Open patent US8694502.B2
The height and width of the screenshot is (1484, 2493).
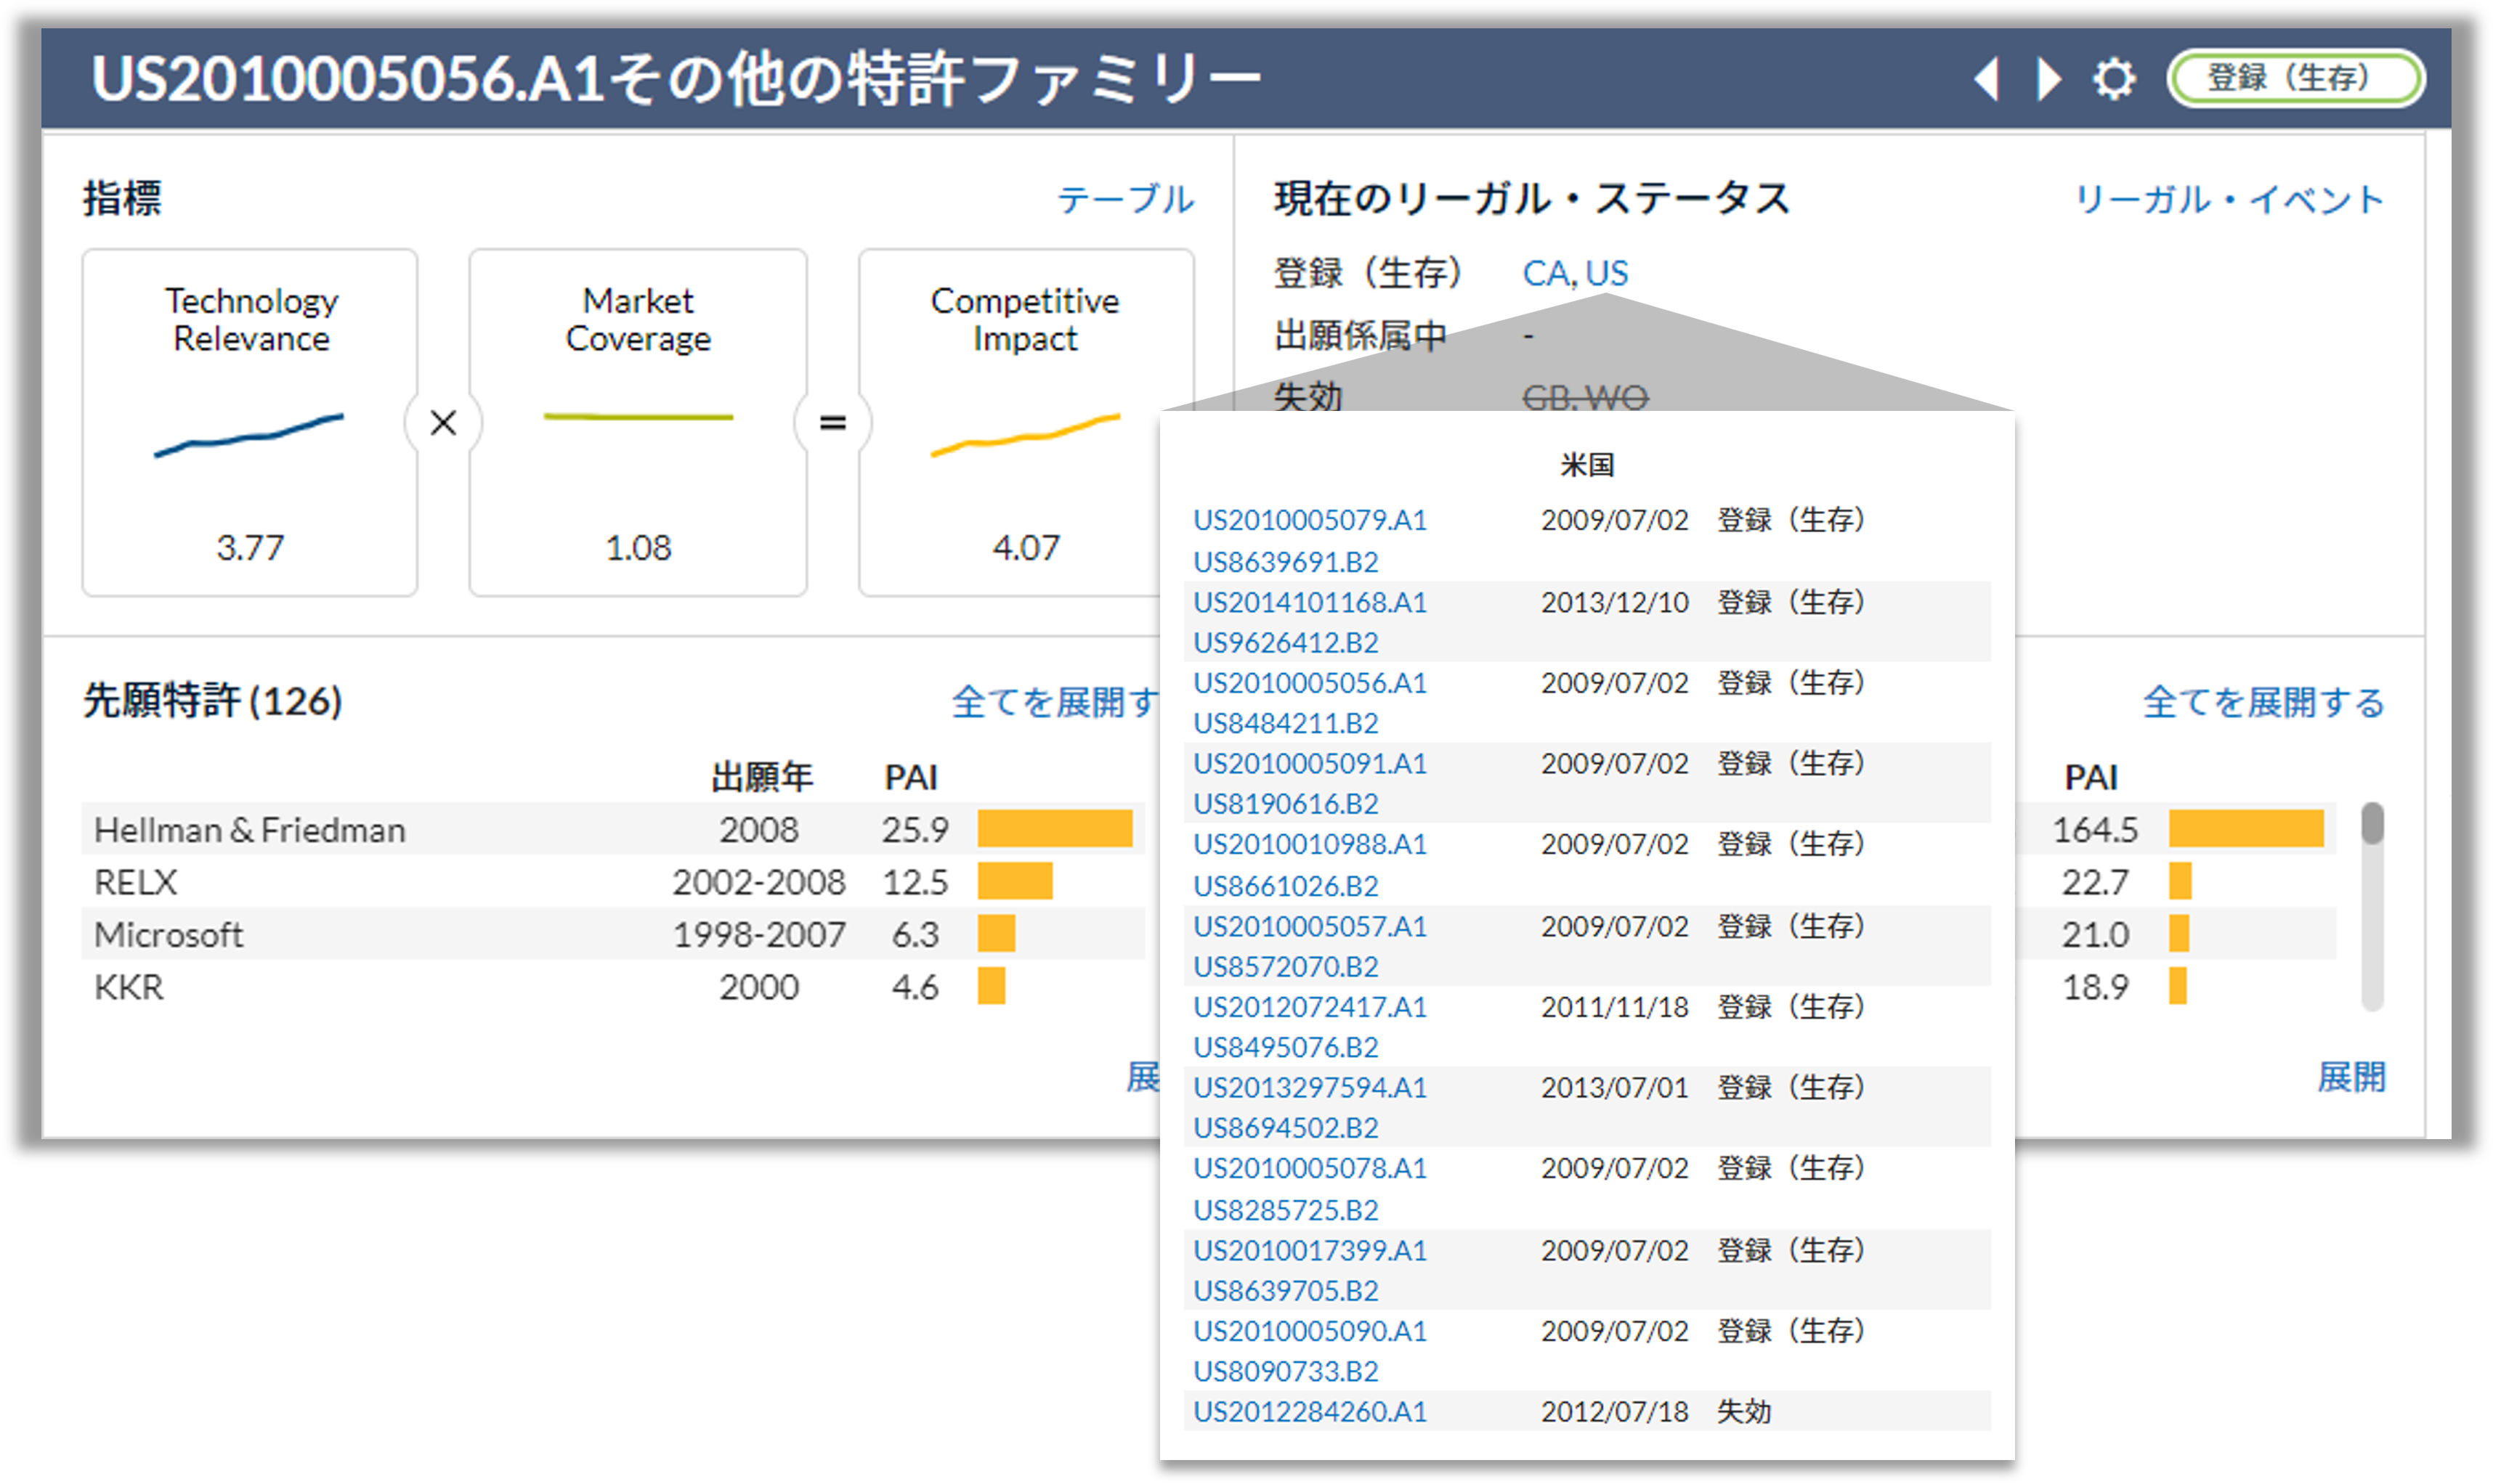[1286, 1128]
